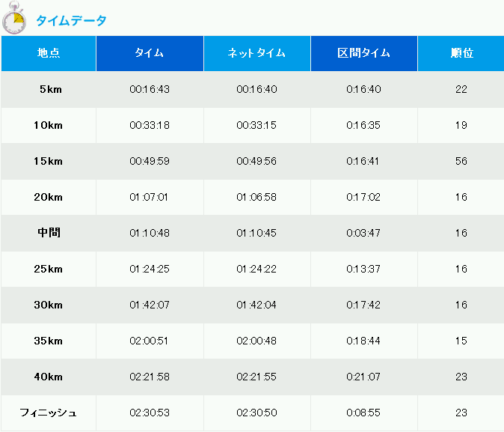Click the 中間 split time 0:03:47
Image resolution: width=504 pixels, height=432 pixels.
click(363, 233)
